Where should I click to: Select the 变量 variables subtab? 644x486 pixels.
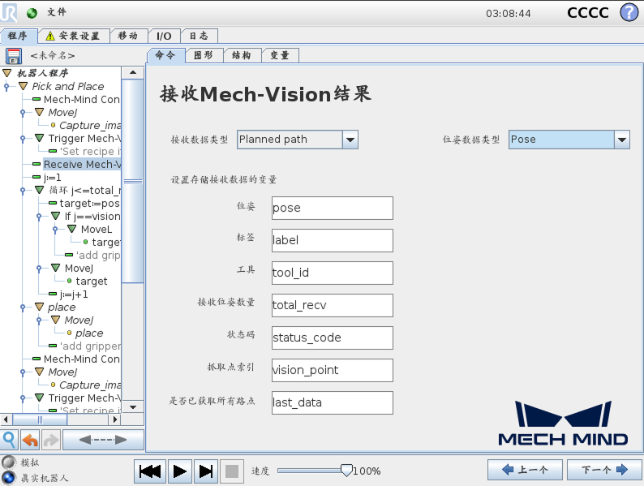280,55
